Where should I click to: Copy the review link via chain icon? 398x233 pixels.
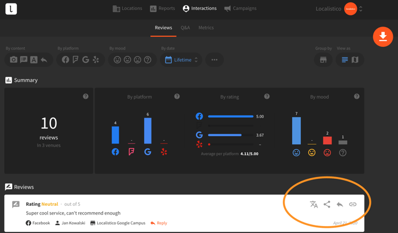(353, 204)
